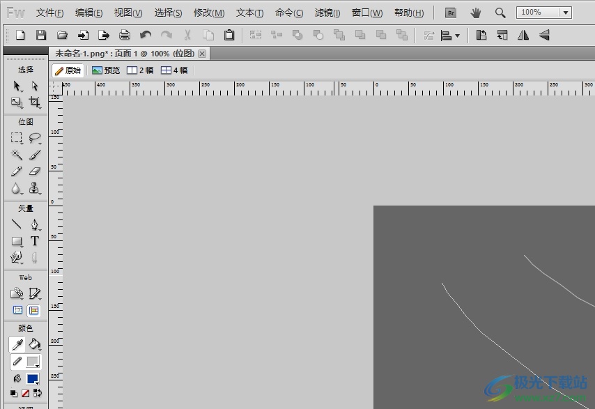Flip vertical icon
Image resolution: width=595 pixels, height=409 pixels.
coord(544,36)
